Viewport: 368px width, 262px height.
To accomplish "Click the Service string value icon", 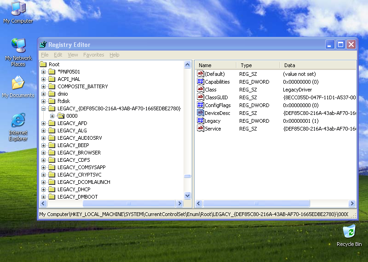I will pyautogui.click(x=200, y=129).
